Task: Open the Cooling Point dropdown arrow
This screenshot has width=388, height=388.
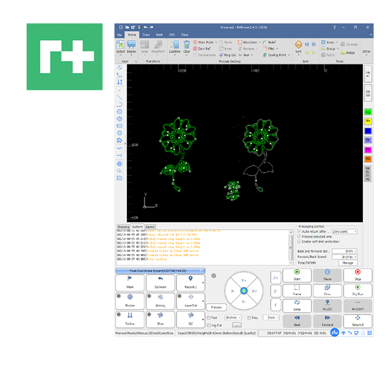Action: click(x=289, y=55)
